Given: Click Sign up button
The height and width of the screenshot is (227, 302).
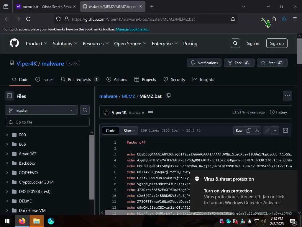Looking at the screenshot, I should click(x=277, y=43).
